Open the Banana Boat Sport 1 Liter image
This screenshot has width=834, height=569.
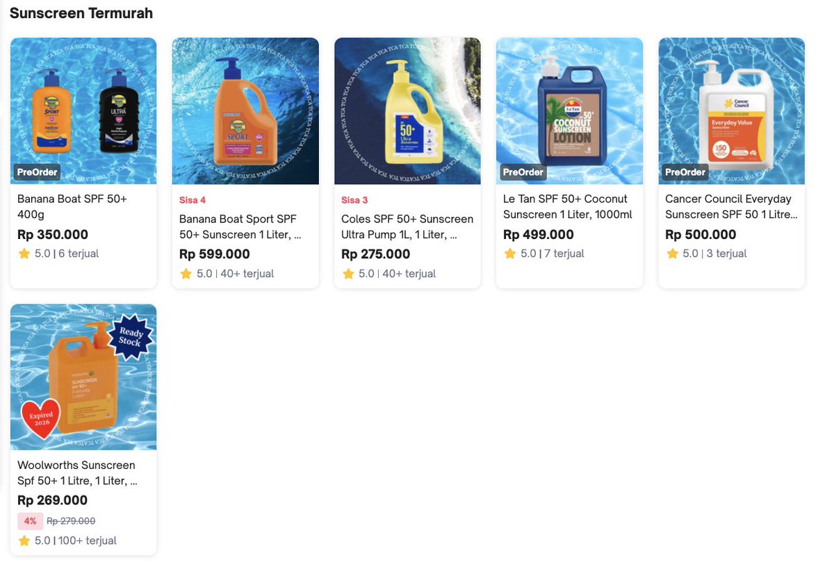(x=245, y=111)
